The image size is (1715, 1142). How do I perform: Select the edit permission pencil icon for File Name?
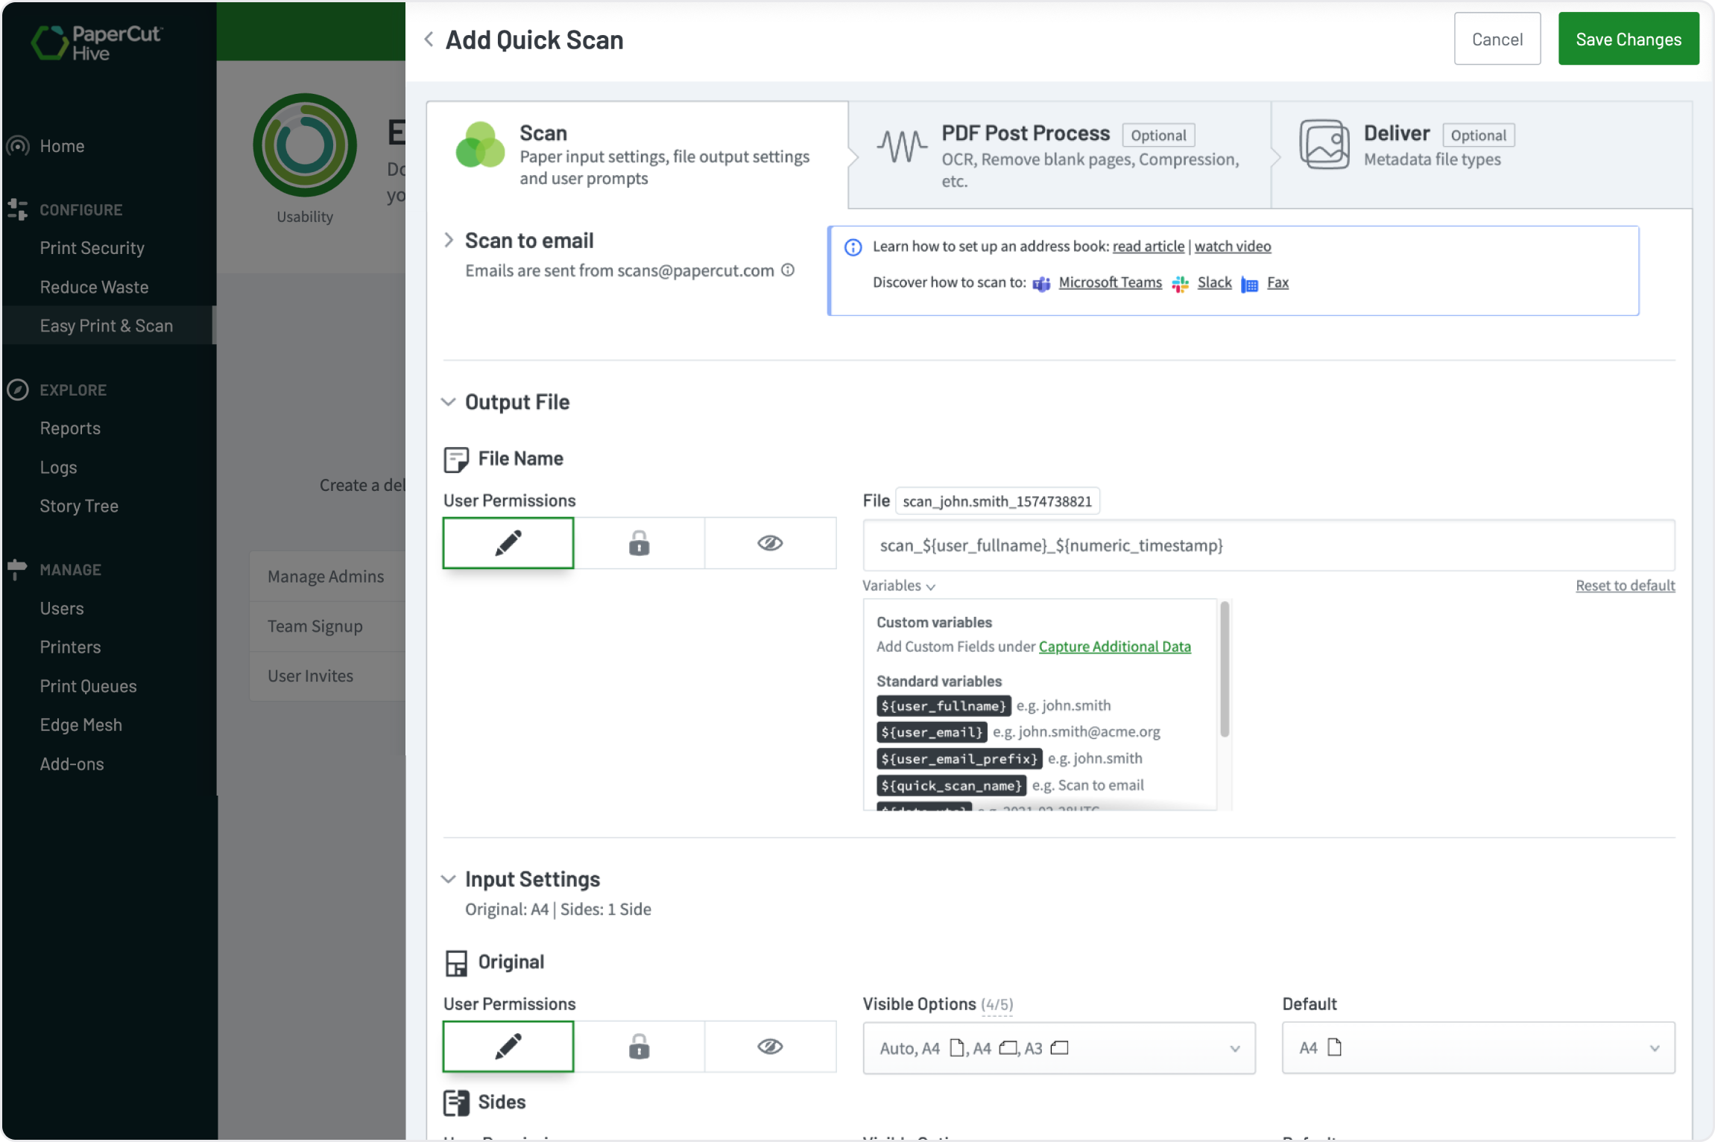tap(508, 543)
